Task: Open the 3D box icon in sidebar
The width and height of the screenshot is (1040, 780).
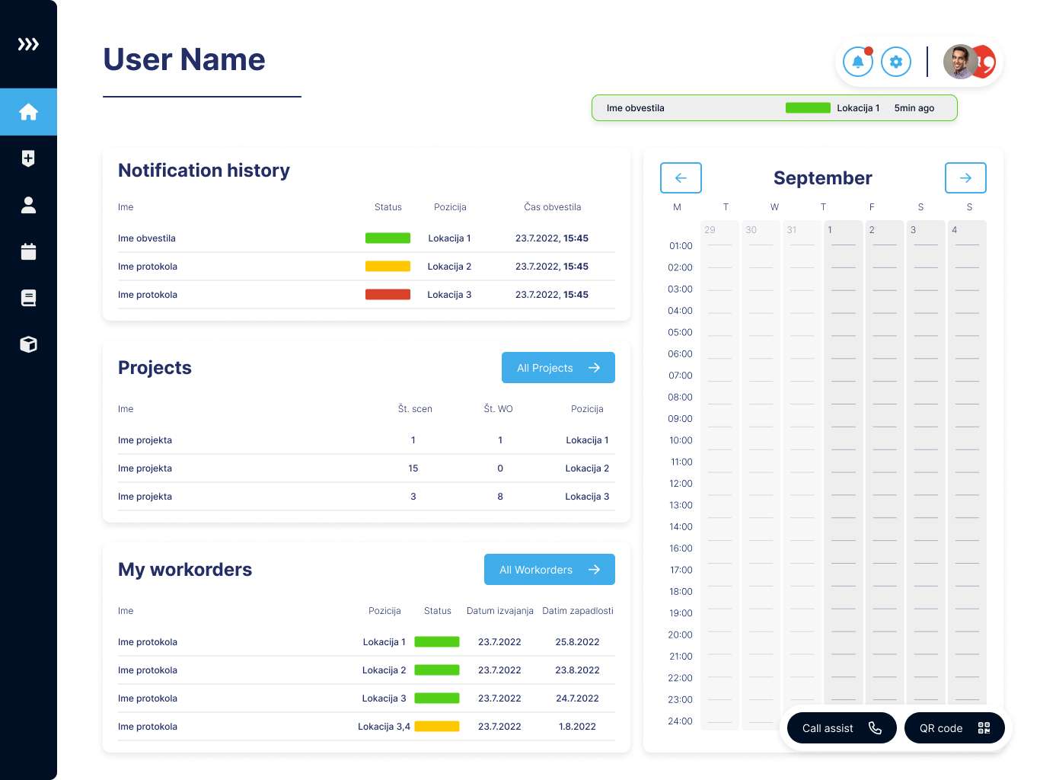Action: click(x=28, y=344)
